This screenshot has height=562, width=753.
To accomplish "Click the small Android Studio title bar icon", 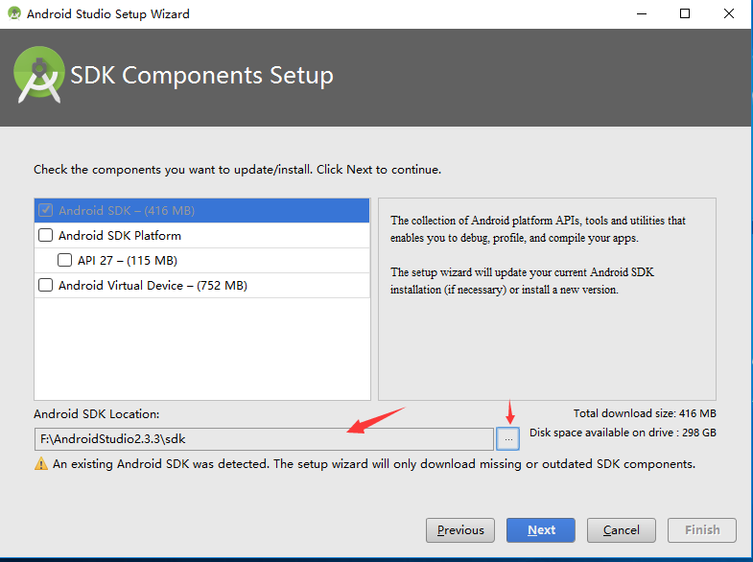I will [x=14, y=13].
